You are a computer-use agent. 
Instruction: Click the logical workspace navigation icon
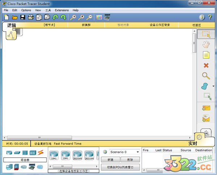(11, 35)
